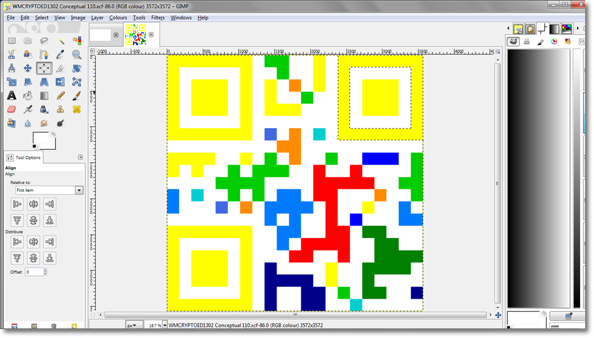
Task: Select the Foreground Select tool
Action: pyautogui.click(x=28, y=54)
